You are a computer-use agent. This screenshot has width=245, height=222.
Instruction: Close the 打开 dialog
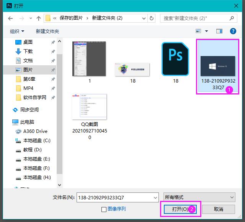[x=236, y=6]
